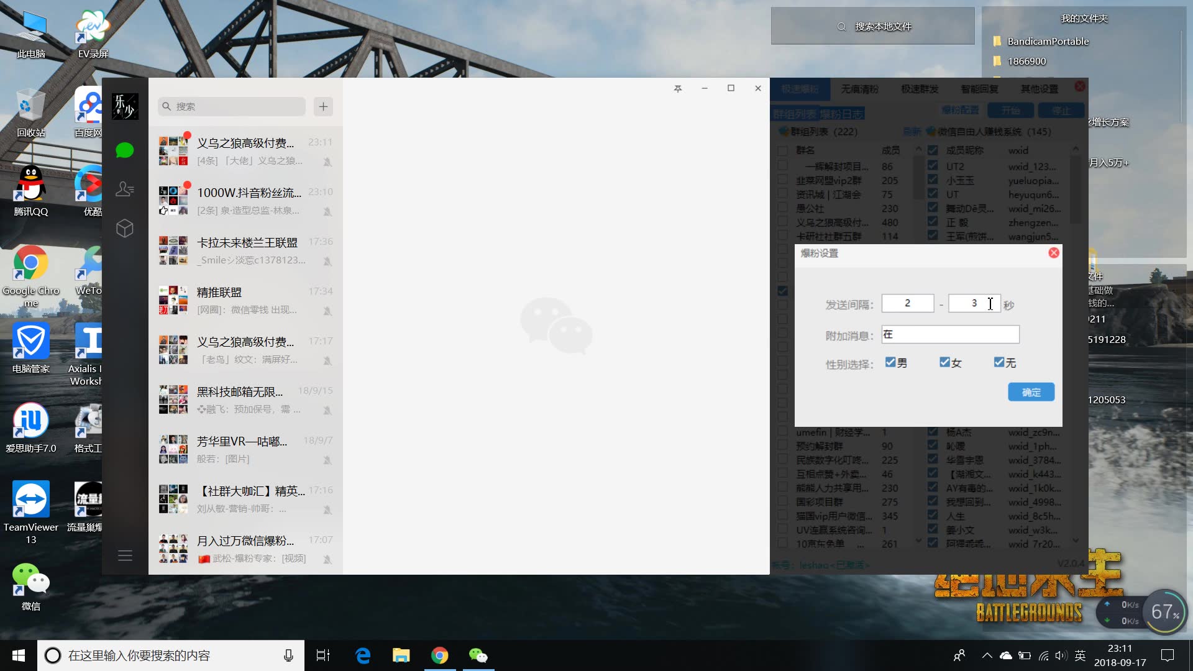The height and width of the screenshot is (671, 1193).
Task: Close the 爆粉设置 dialog with red X
Action: pos(1054,253)
